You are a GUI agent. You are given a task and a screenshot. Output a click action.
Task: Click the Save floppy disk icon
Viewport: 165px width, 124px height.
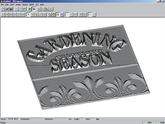(11, 9)
